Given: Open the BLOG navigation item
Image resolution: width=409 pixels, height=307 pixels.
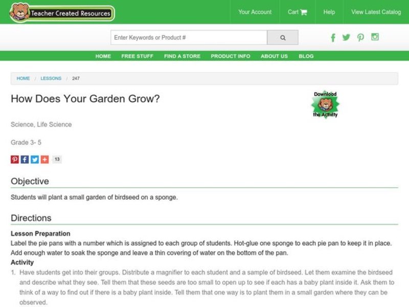Looking at the screenshot, I should coord(306,56).
